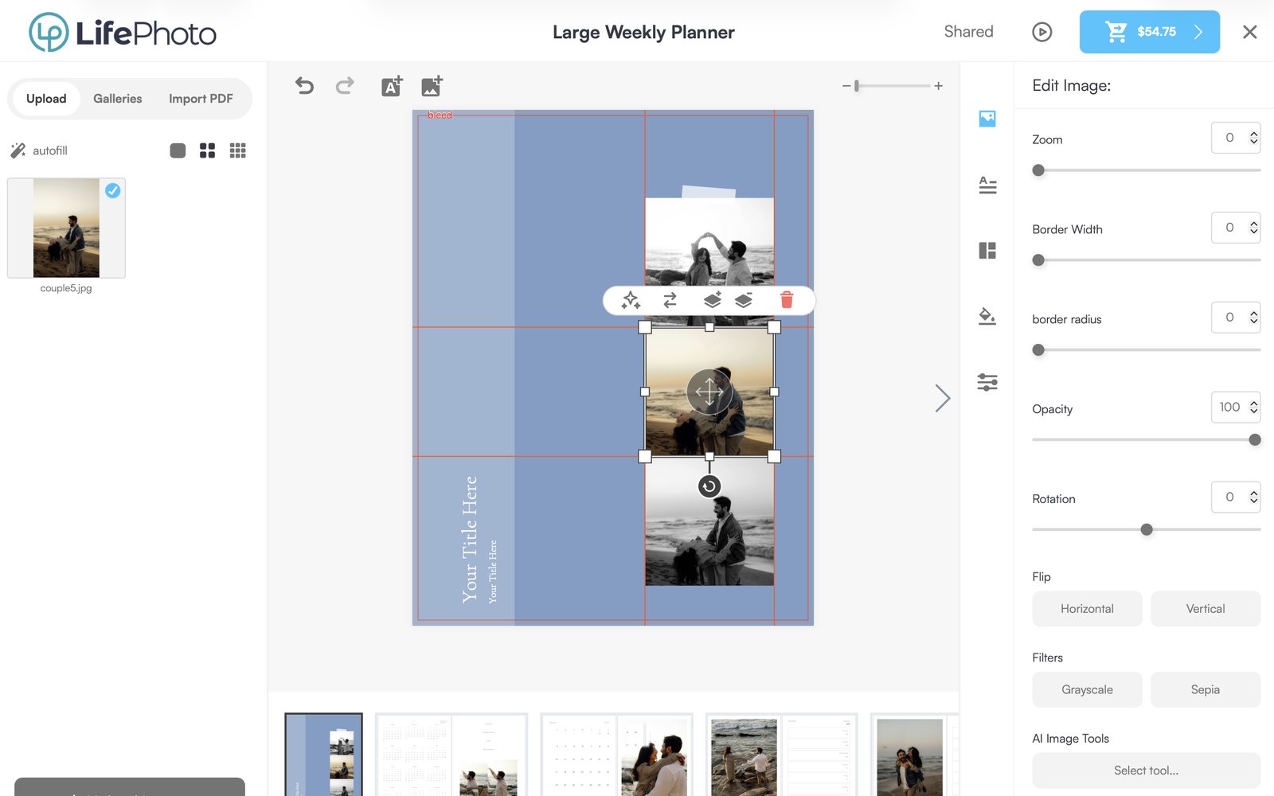Open the AI magic sparkle tool on image toolbar
The width and height of the screenshot is (1274, 796).
tap(631, 300)
